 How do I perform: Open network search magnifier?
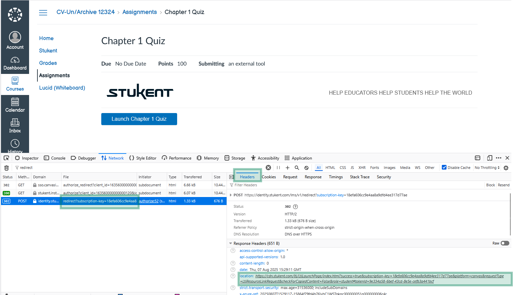point(297,168)
